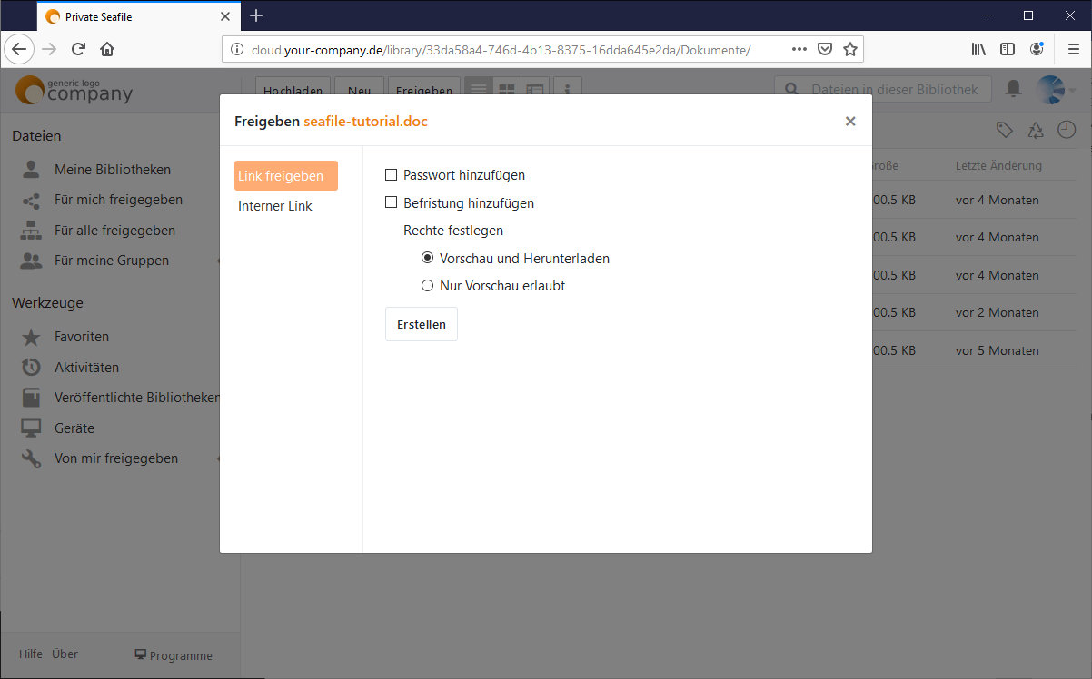
Task: Open the browser hamburger menu
Action: (1073, 49)
